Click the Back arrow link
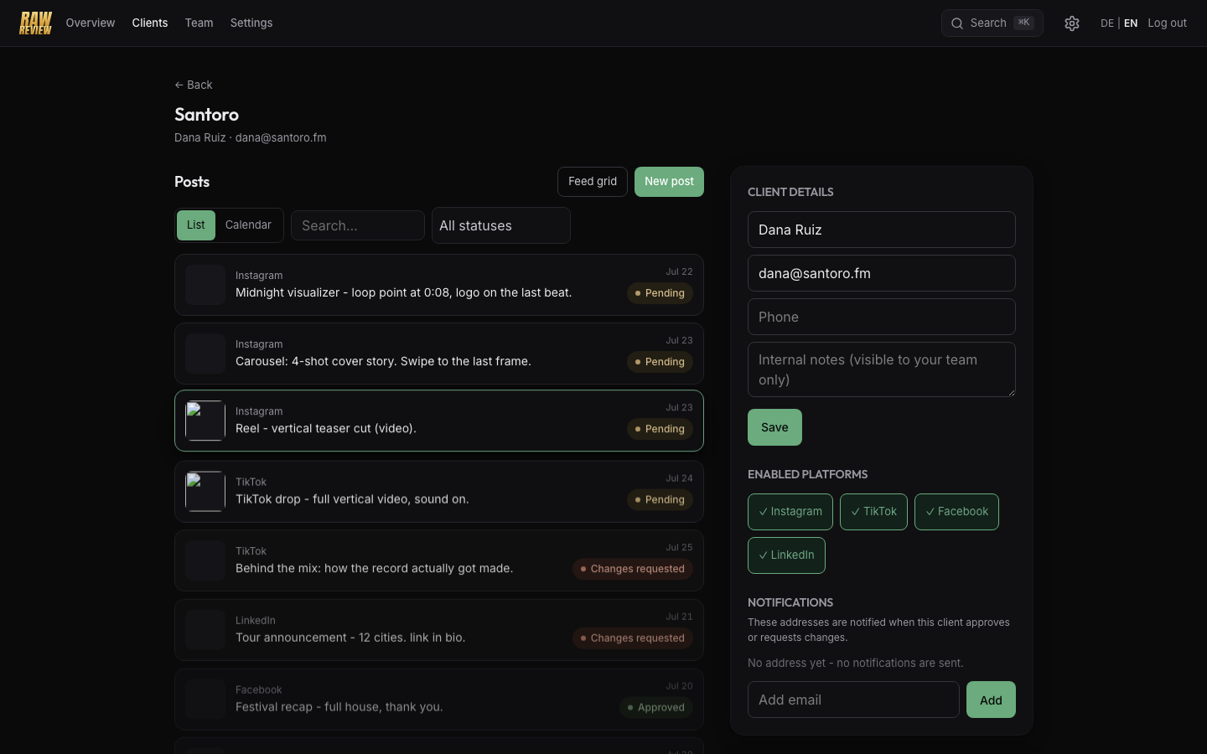This screenshot has width=1207, height=754. (194, 85)
